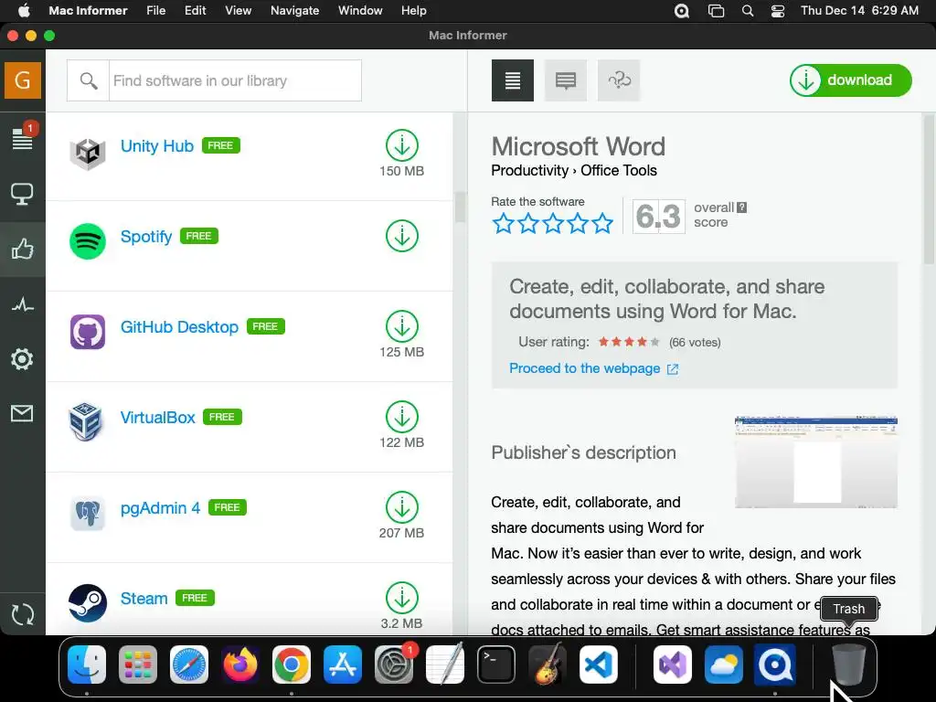Click the overall score question mark icon

(741, 207)
